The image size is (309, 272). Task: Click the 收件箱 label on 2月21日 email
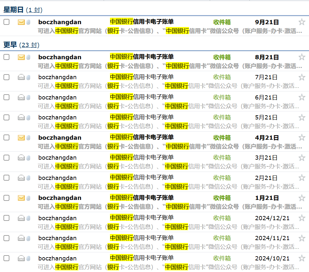[222, 178]
